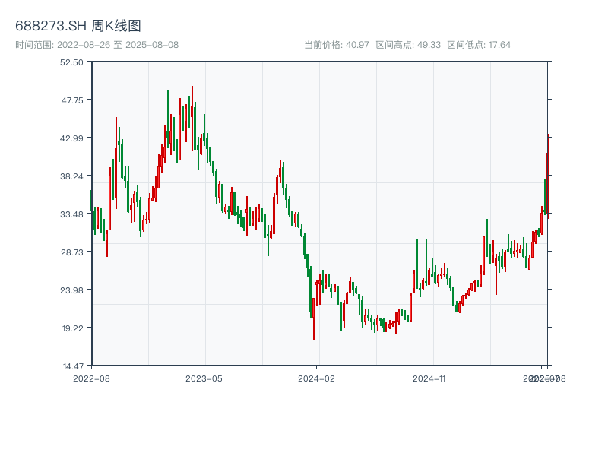Select the y-axis label 52.50
608x456 pixels.
pyautogui.click(x=71, y=62)
